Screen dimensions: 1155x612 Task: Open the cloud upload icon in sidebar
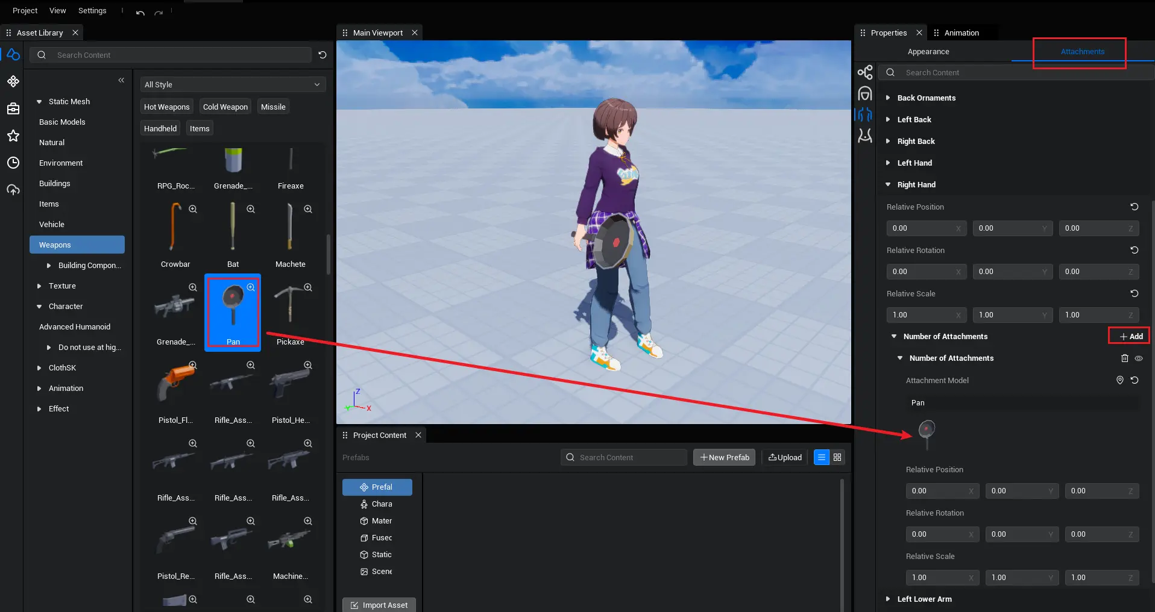[x=13, y=190]
